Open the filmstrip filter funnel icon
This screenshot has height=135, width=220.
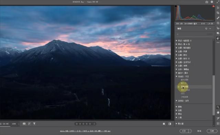click(34, 124)
